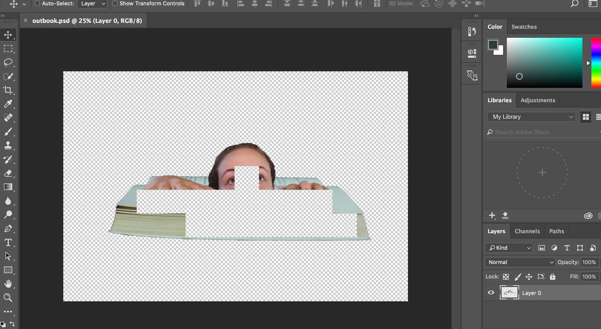Image resolution: width=601 pixels, height=329 pixels.
Task: Click the Zoom tool
Action: [8, 298]
